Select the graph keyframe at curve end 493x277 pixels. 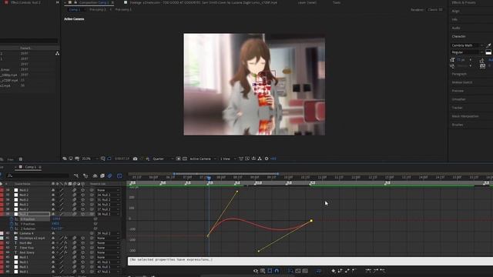point(311,221)
